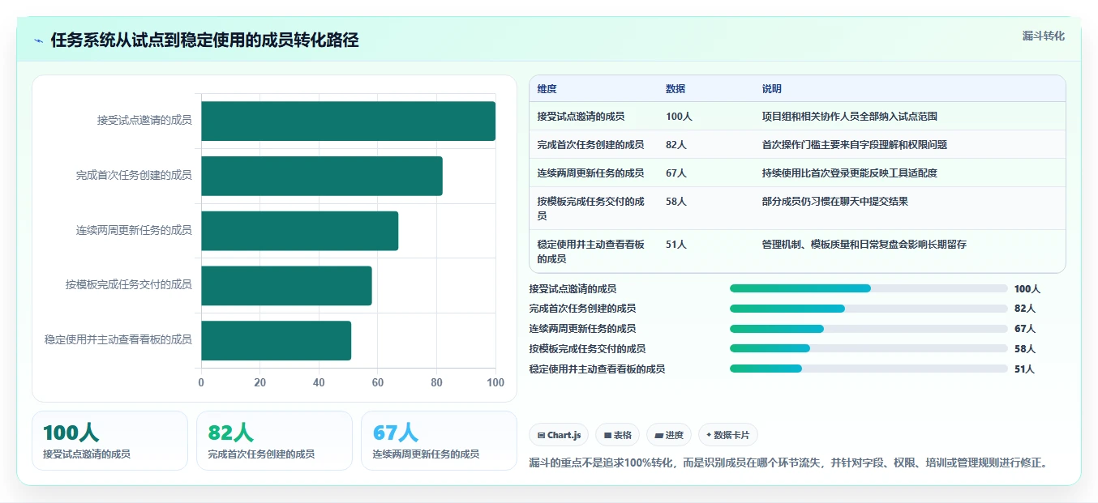This screenshot has height=503, width=1098.
Task: Click the 维度 column header
Action: click(x=547, y=89)
